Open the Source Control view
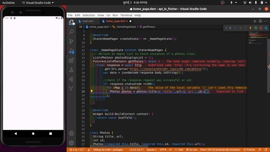Image resolution: width=270 pixels, height=152 pixels. [x=71, y=41]
